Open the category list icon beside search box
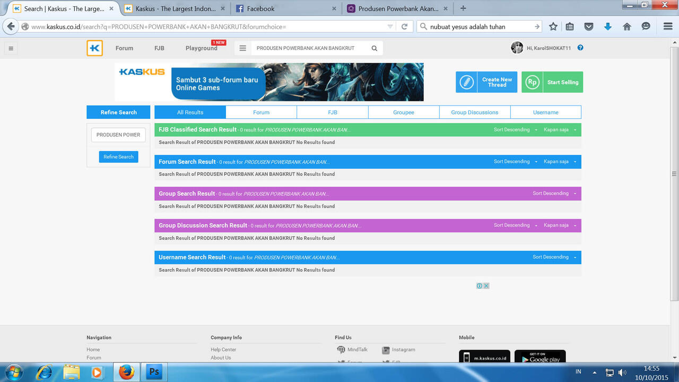 pyautogui.click(x=243, y=48)
